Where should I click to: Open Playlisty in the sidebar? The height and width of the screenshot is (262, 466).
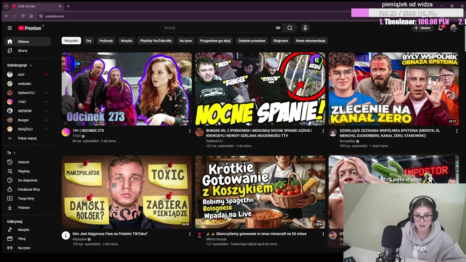coord(28,171)
